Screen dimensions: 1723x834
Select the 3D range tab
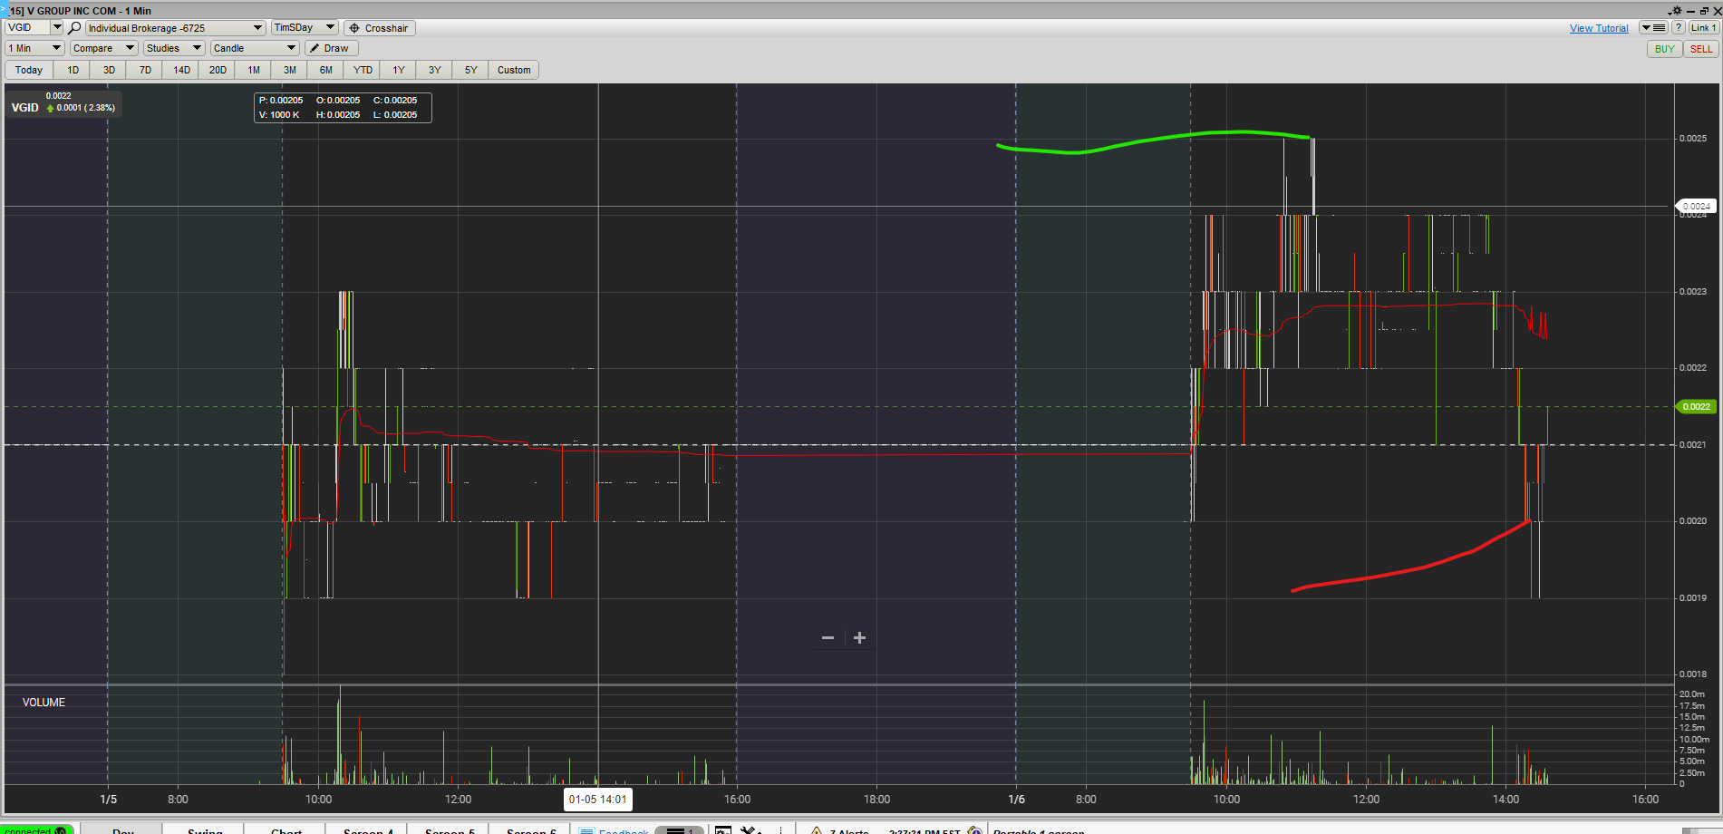pyautogui.click(x=109, y=70)
